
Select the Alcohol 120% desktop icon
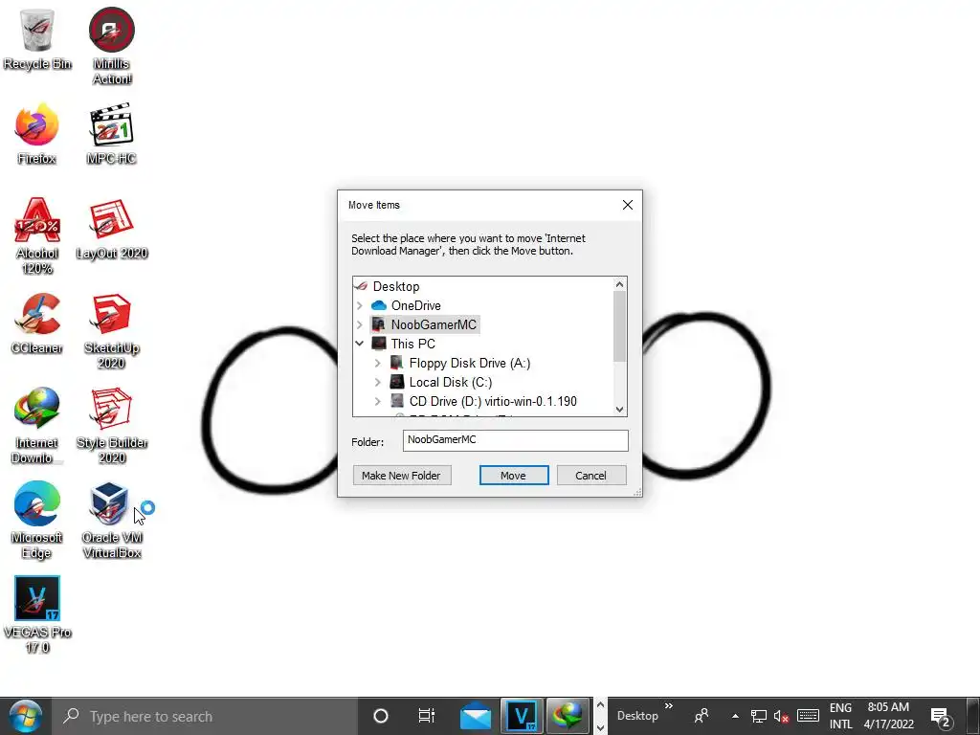click(37, 236)
